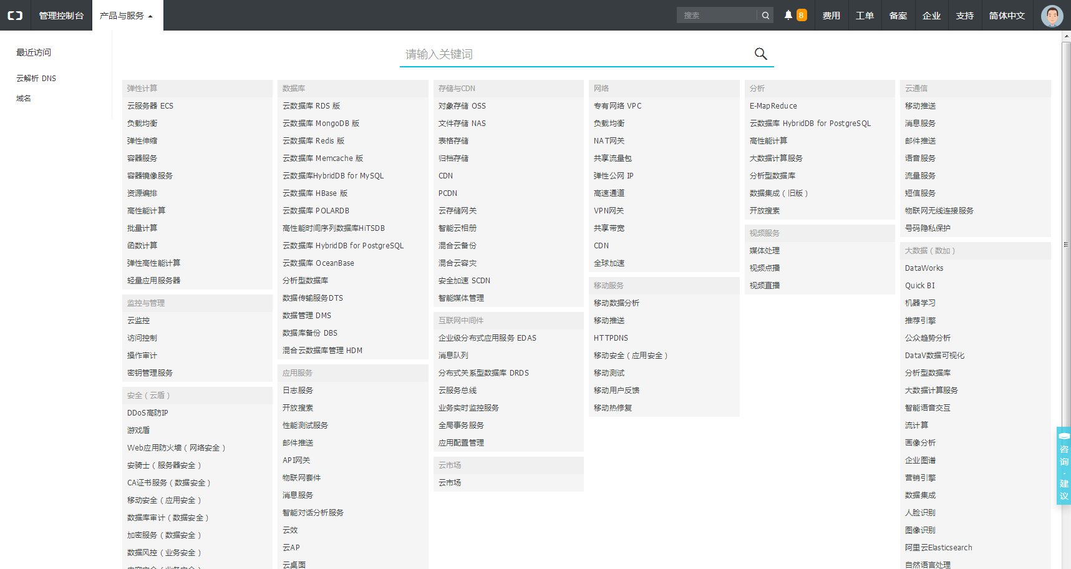Open notifications via the bell icon
This screenshot has width=1071, height=569.
pyautogui.click(x=788, y=15)
